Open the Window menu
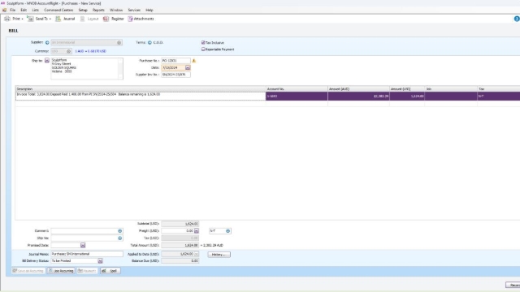 click(116, 11)
